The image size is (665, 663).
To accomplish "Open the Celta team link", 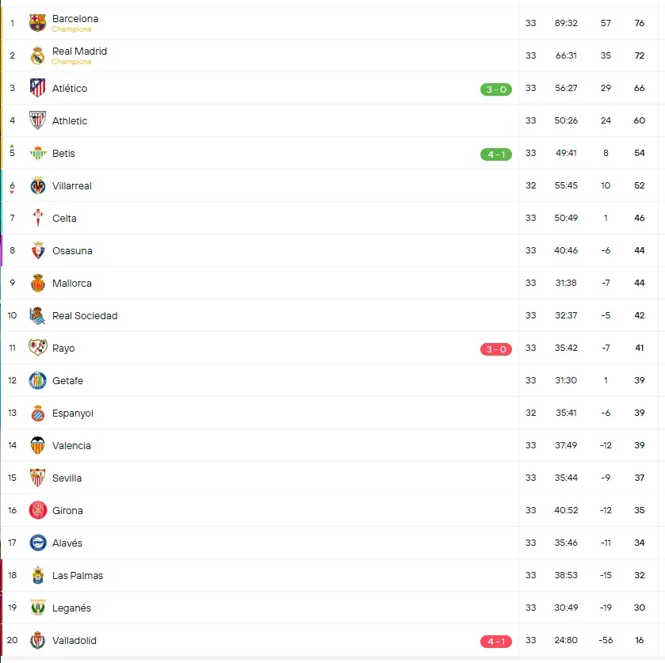I will click(x=65, y=218).
